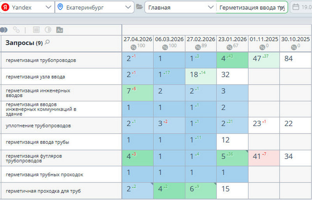Click position 47 in герметизация трубопроводов row

257,59
